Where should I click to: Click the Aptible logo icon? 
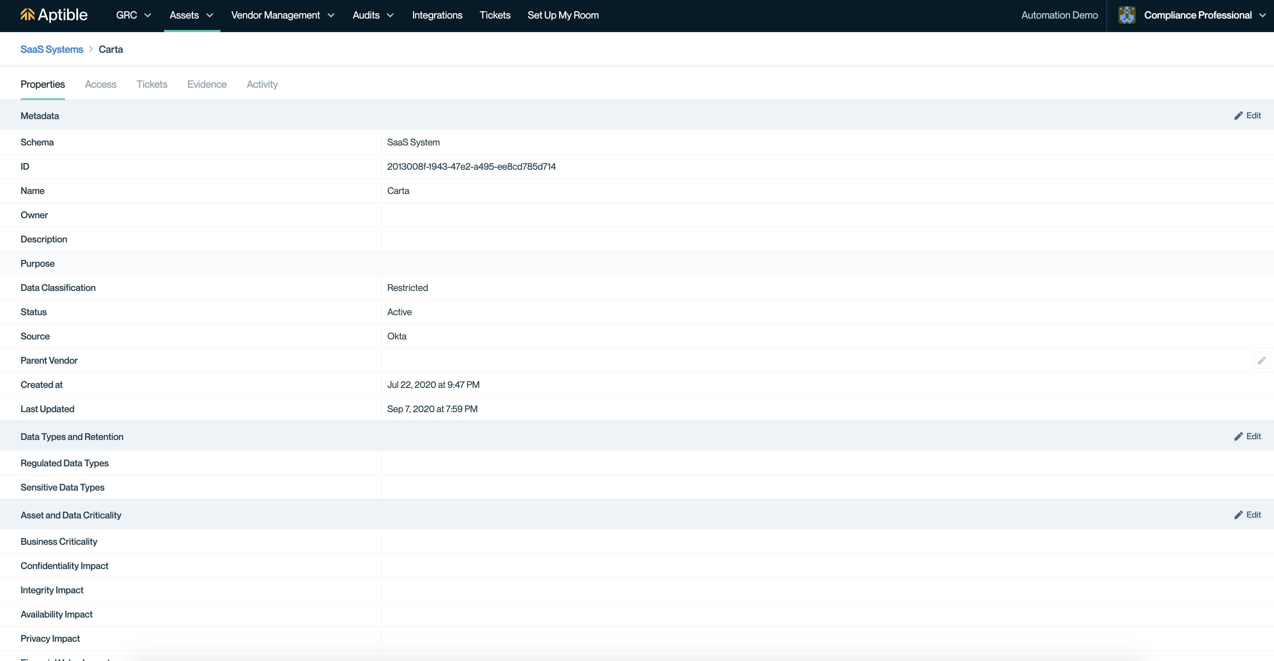27,15
